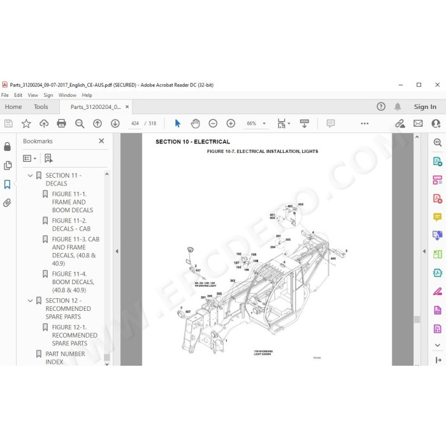Close the Bookmarks panel
This screenshot has width=446, height=446.
[101, 141]
